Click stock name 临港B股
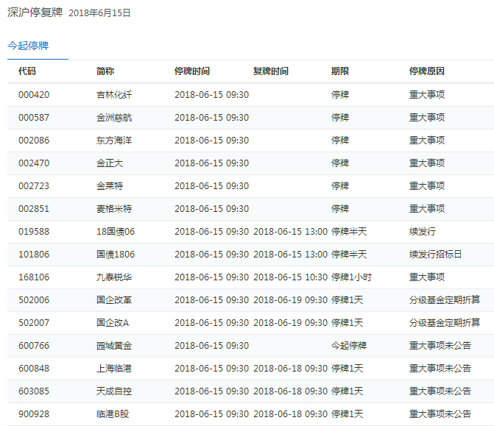 pyautogui.click(x=114, y=414)
